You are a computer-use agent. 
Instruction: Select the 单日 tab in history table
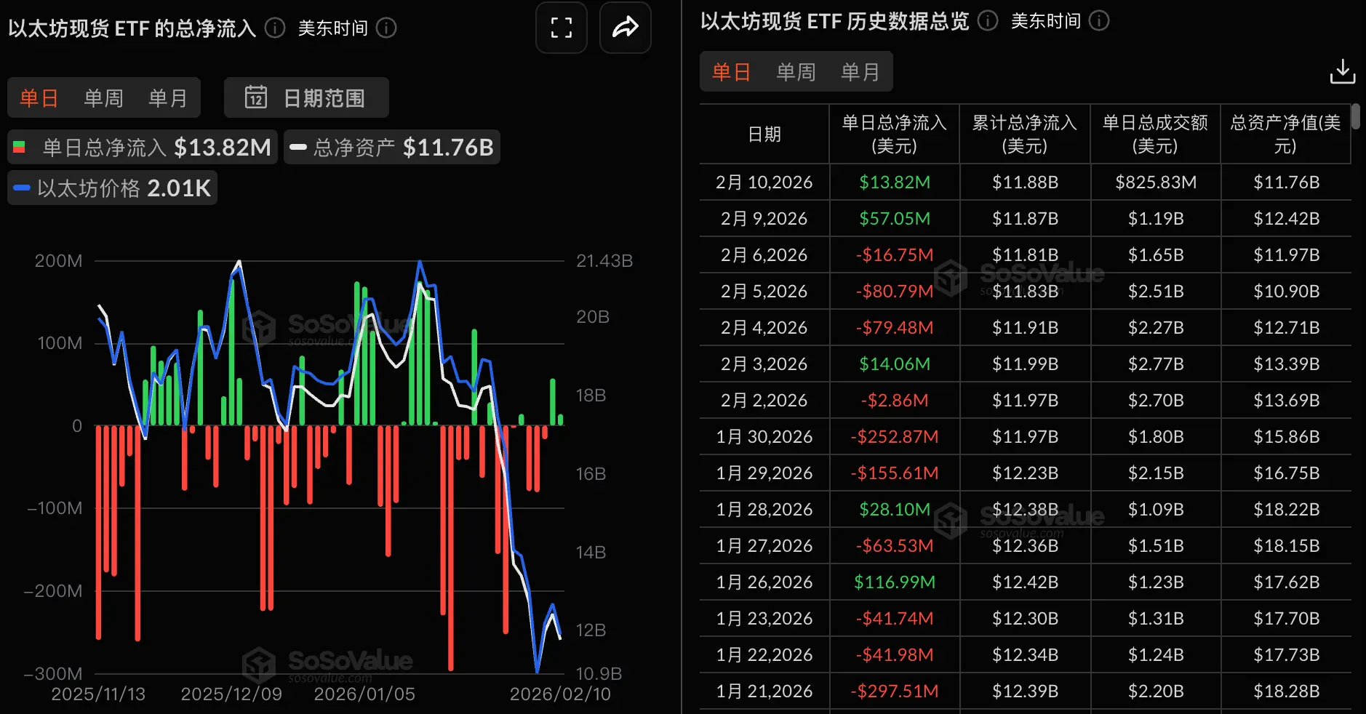pyautogui.click(x=731, y=72)
